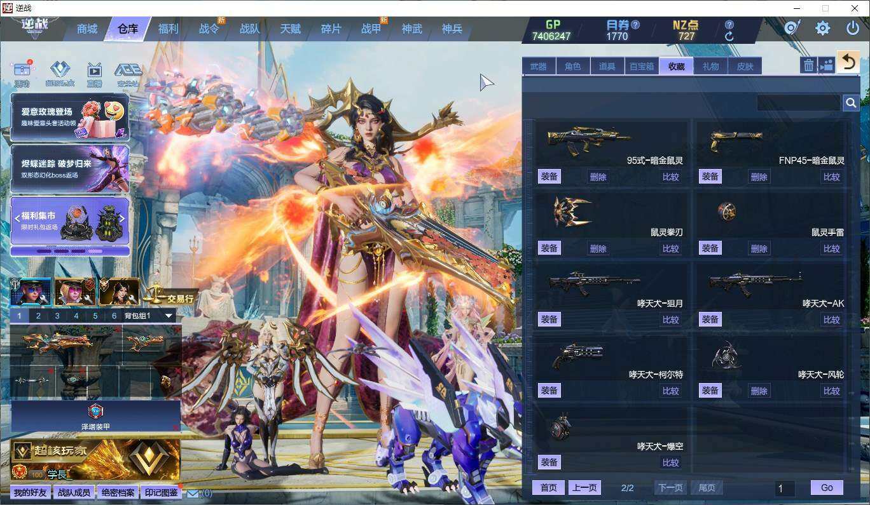Click the camera showcase icon beside trash

[826, 65]
